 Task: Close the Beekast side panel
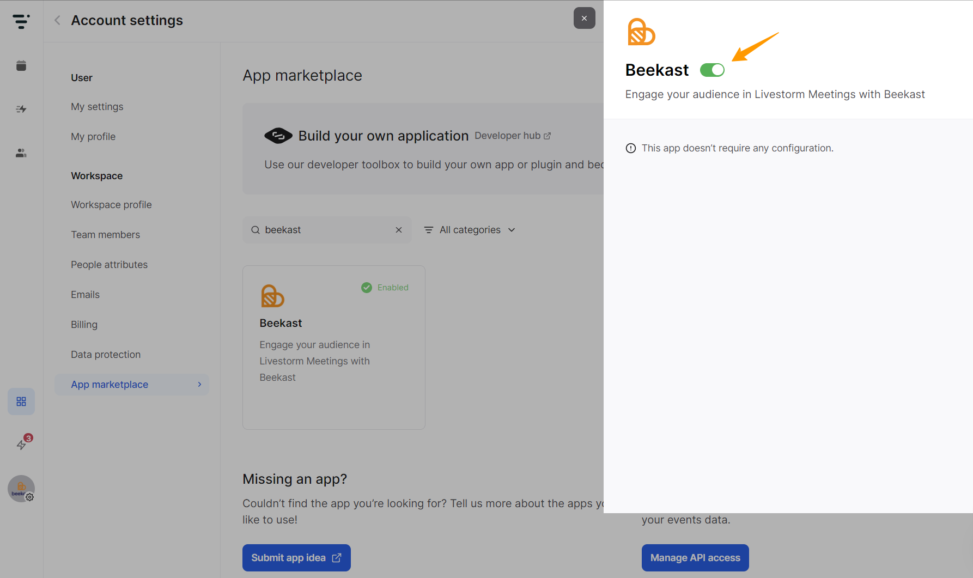(x=584, y=18)
